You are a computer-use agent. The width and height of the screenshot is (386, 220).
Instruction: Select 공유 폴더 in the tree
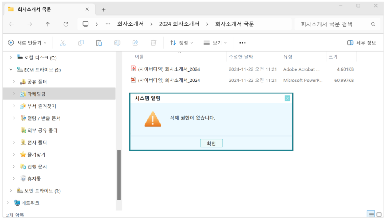click(34, 82)
